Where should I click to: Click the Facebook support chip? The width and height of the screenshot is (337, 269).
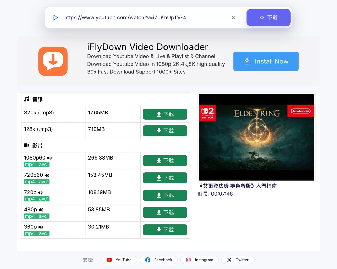[x=159, y=260]
